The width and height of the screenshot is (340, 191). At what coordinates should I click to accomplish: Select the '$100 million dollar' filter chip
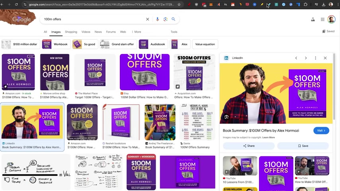[x=21, y=44]
